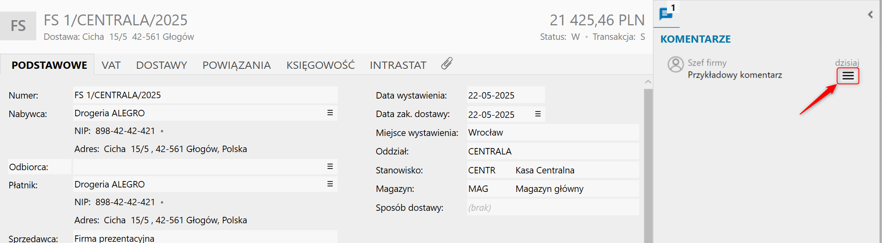Open the comment options hamburger menu
Viewport: 882px width, 243px height.
coord(848,76)
